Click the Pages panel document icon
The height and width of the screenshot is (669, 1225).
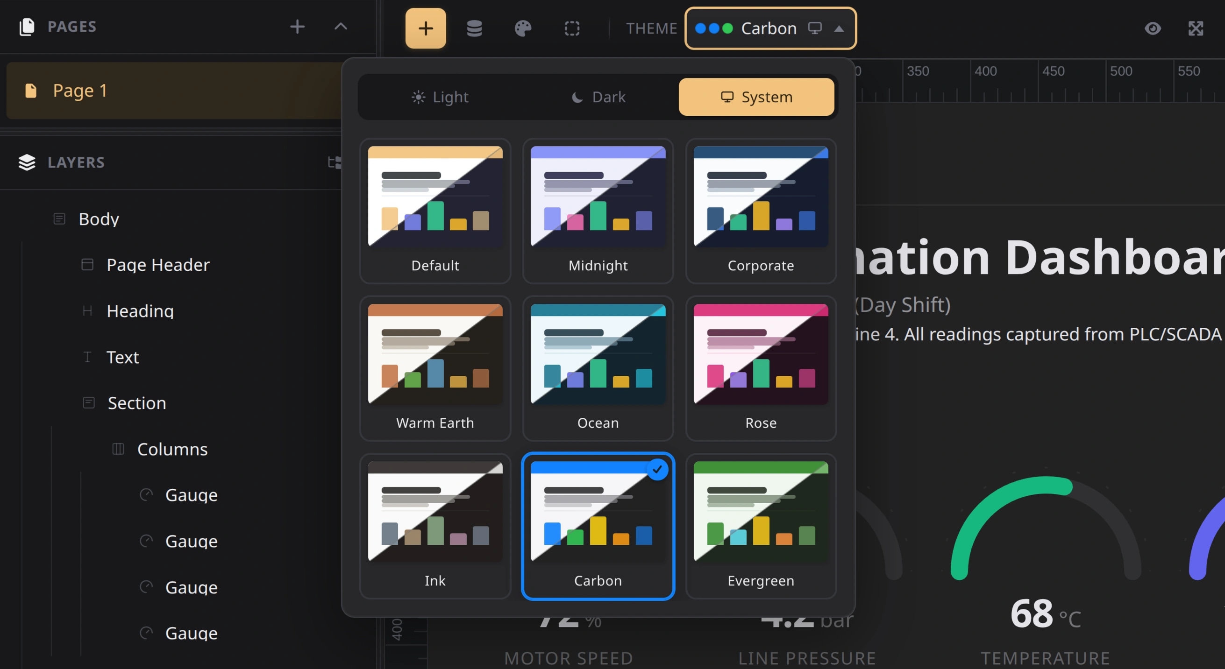coord(27,27)
